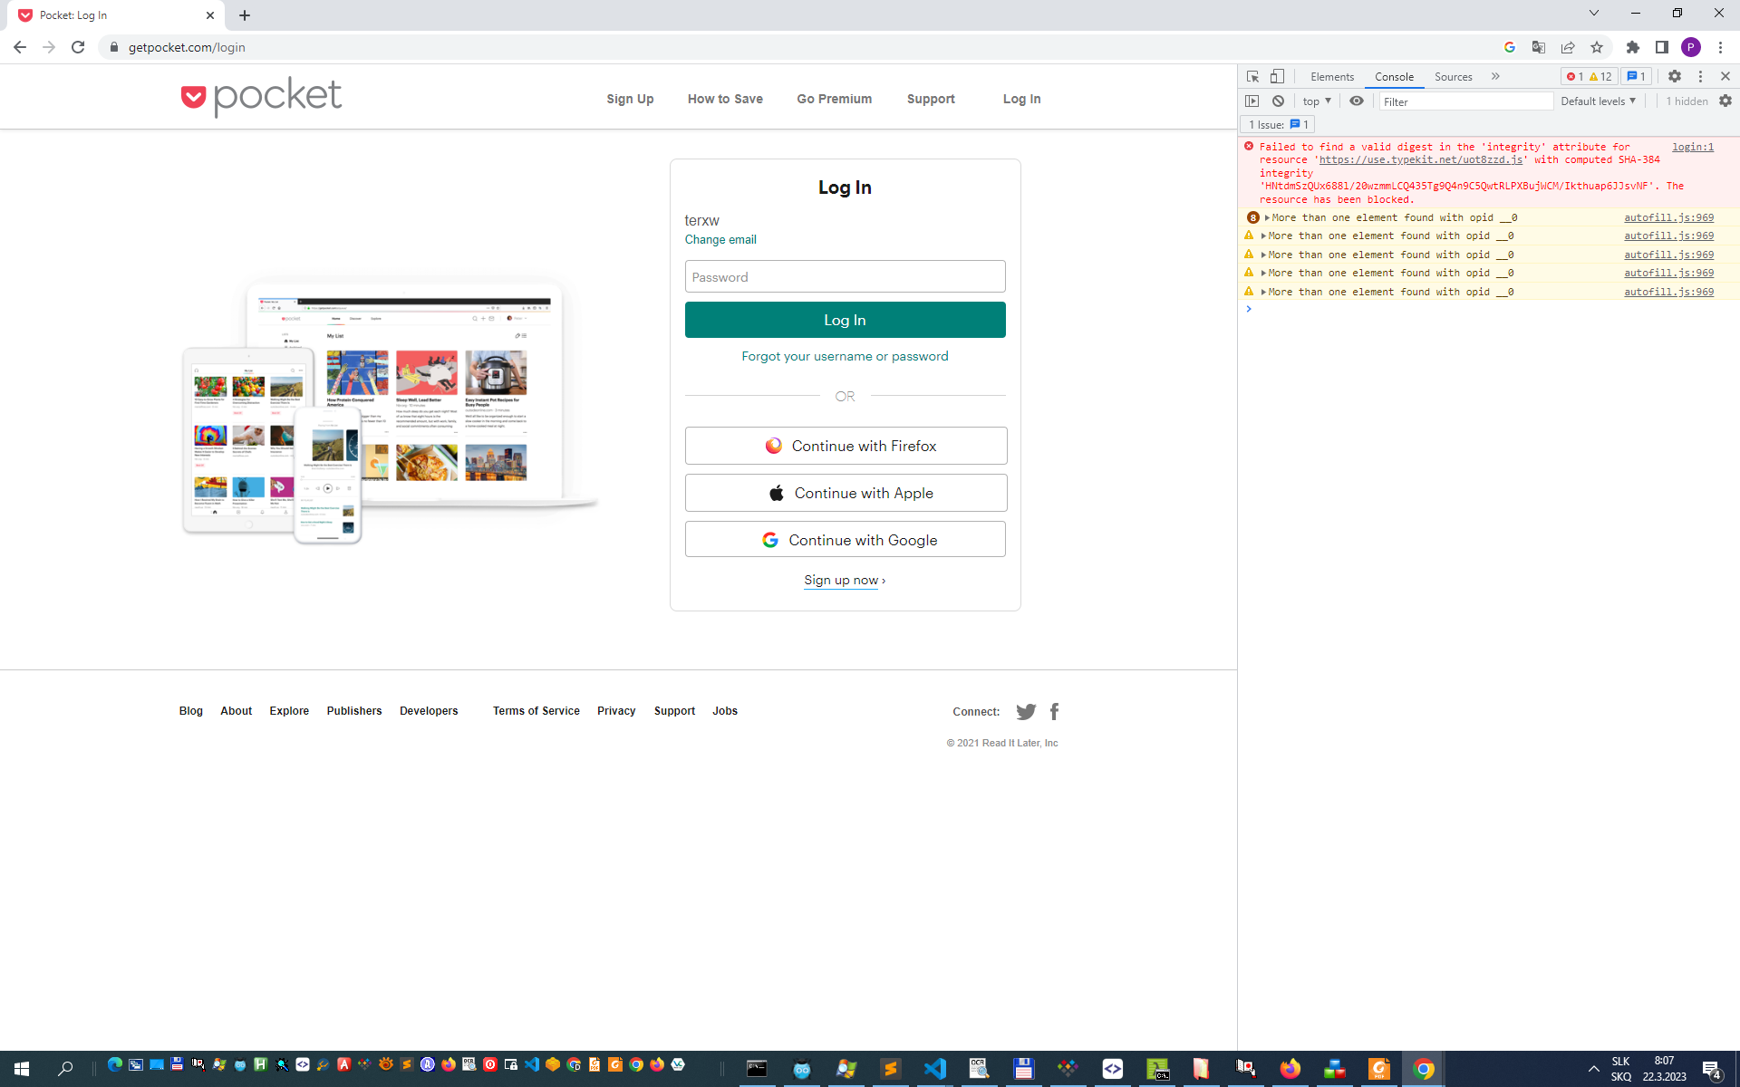1740x1087 pixels.
Task: Click the Google icon in the address bar
Action: coord(1510,47)
